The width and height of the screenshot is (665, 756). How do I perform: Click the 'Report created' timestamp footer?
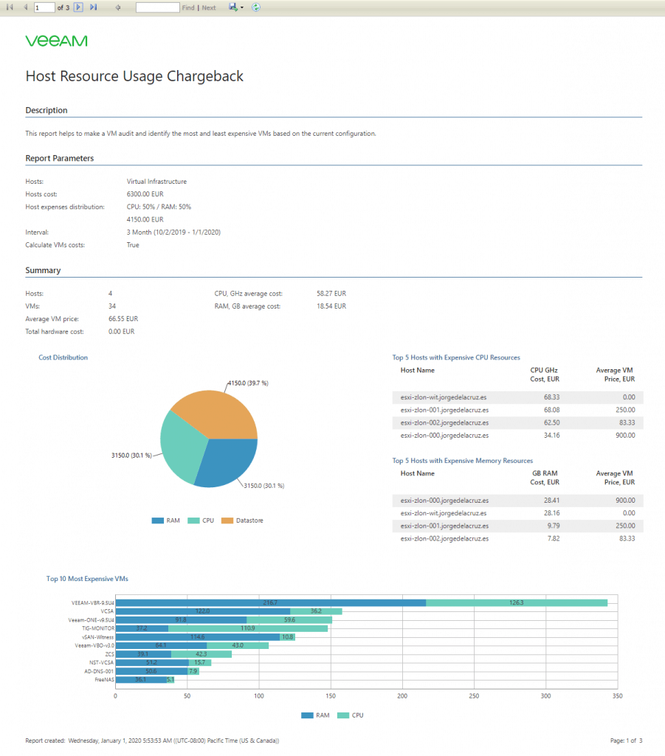point(152,740)
